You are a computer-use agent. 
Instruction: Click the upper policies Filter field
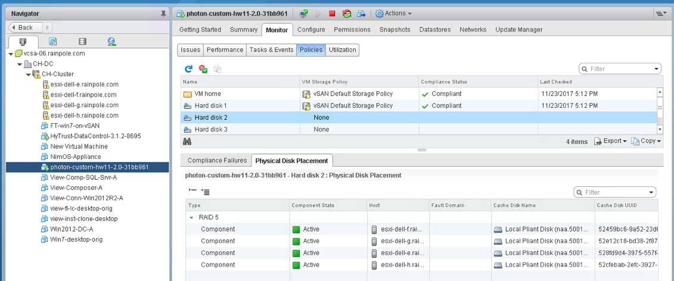tap(620, 69)
